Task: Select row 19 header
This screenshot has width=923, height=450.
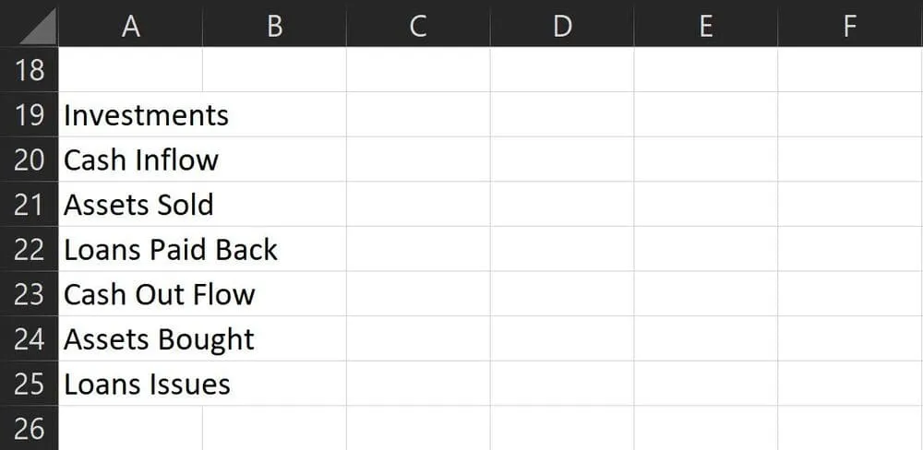Action: click(x=29, y=114)
